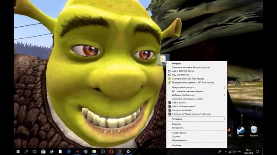Screen dimensions: 277x155
Task: Open the white document icon on taskbar
Action: (x=60, y=152)
